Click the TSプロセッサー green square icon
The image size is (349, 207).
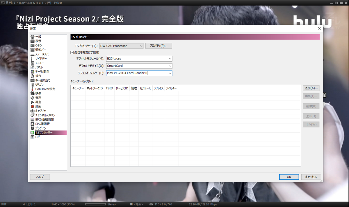pos(32,133)
